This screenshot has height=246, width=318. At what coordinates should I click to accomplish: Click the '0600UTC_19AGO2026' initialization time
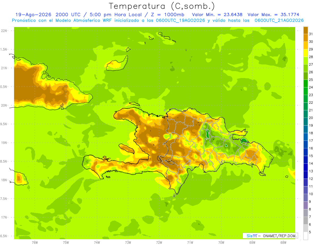180,20
